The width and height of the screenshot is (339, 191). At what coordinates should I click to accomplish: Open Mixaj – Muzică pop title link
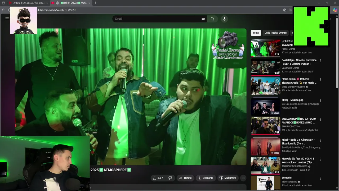(x=292, y=100)
